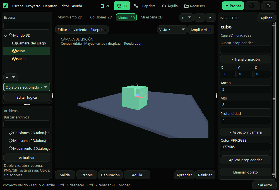Open the Depurar menu
This screenshot has width=279, height=190.
tap(50, 6)
